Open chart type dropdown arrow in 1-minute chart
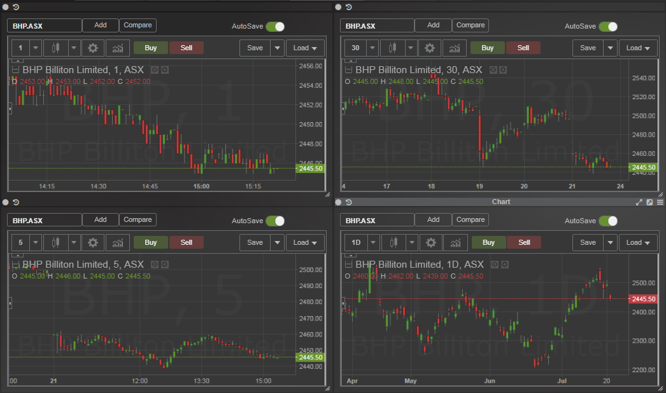The image size is (666, 393). [74, 48]
